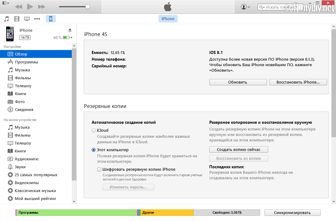Viewport: 336px width, 221px height.
Task: Skip to previous track
Action: (19, 7)
